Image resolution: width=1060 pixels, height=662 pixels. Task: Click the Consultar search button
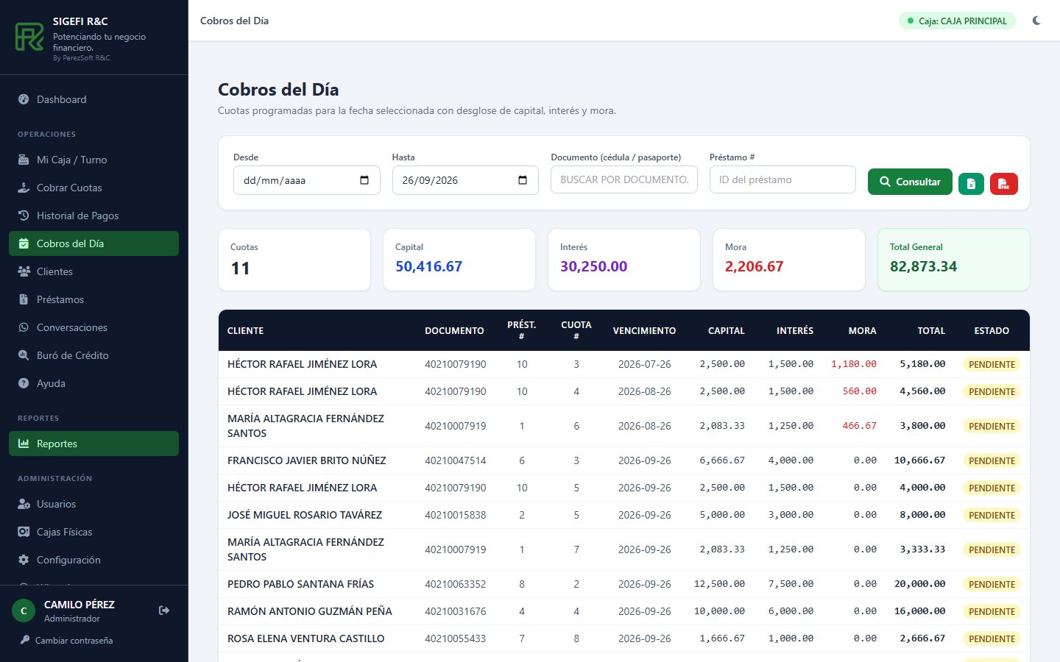point(910,182)
